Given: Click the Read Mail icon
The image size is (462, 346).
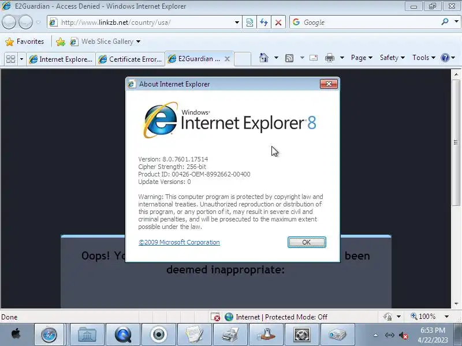Looking at the screenshot, I should pyautogui.click(x=314, y=58).
